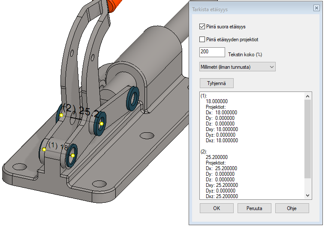Image resolution: width=325 pixels, height=226 pixels.
Task: Click the (1) 18 measurement label
Action: (x=58, y=146)
